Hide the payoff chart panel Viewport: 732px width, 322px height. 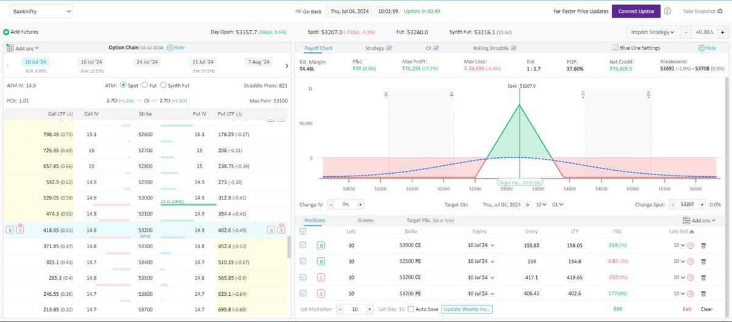[706, 48]
